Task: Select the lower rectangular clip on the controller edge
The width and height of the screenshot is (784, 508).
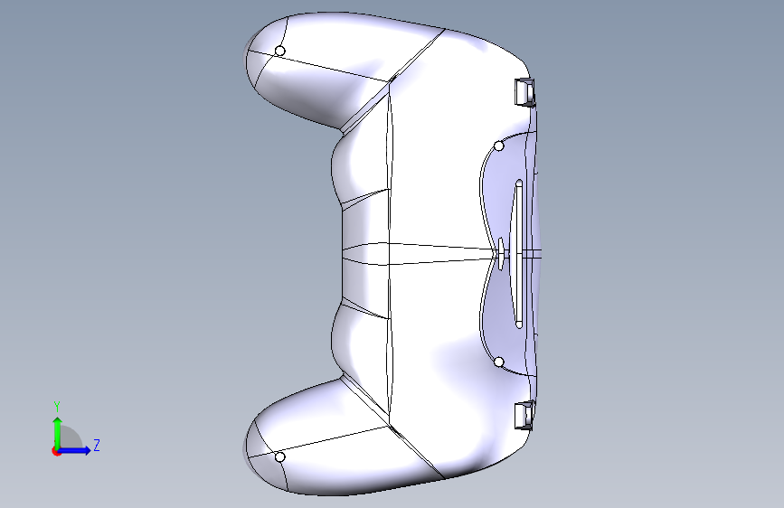Action: tap(524, 416)
